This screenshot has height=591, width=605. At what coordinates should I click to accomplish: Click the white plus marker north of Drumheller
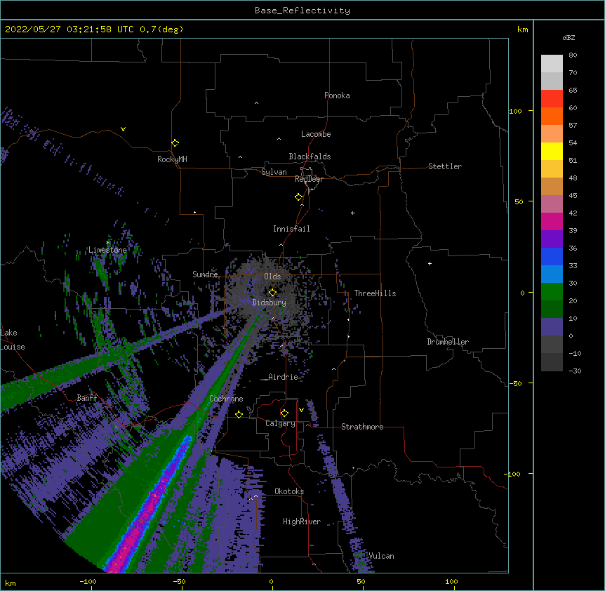click(x=430, y=263)
